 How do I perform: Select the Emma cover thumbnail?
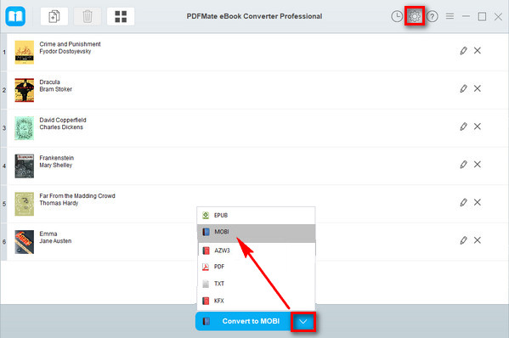click(25, 242)
